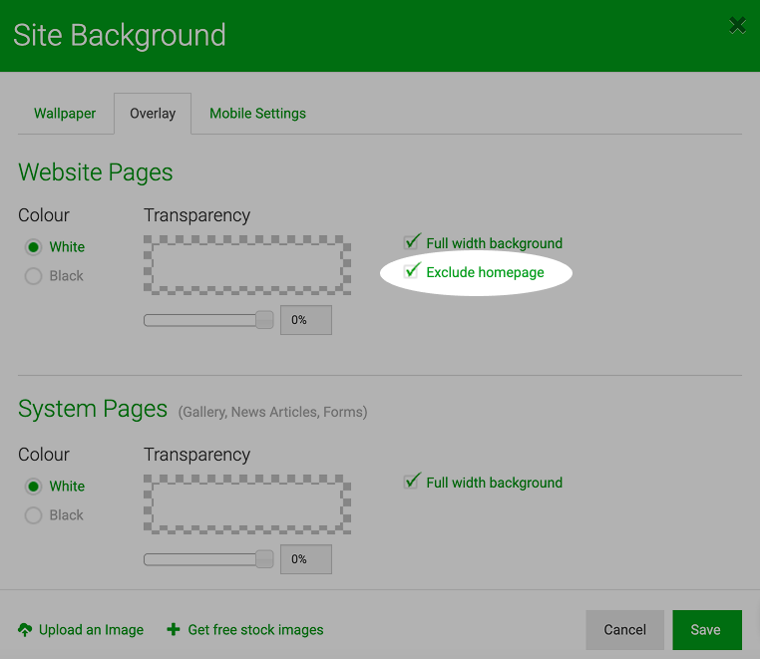The width and height of the screenshot is (760, 659).
Task: Select Black colour for Website Pages
Action: click(34, 276)
